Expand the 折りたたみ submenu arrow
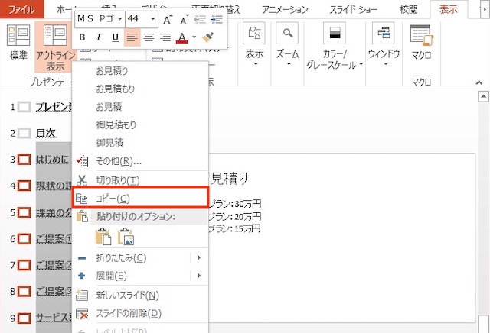This screenshot has height=333, width=490. tap(199, 257)
